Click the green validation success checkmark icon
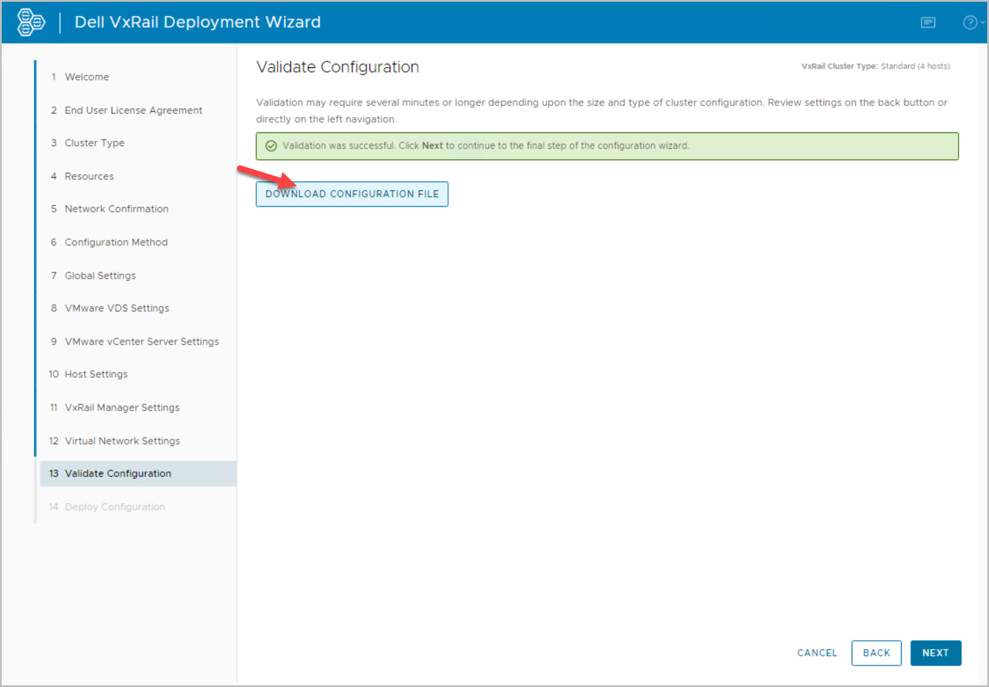Viewport: 989px width, 687px height. tap(271, 146)
